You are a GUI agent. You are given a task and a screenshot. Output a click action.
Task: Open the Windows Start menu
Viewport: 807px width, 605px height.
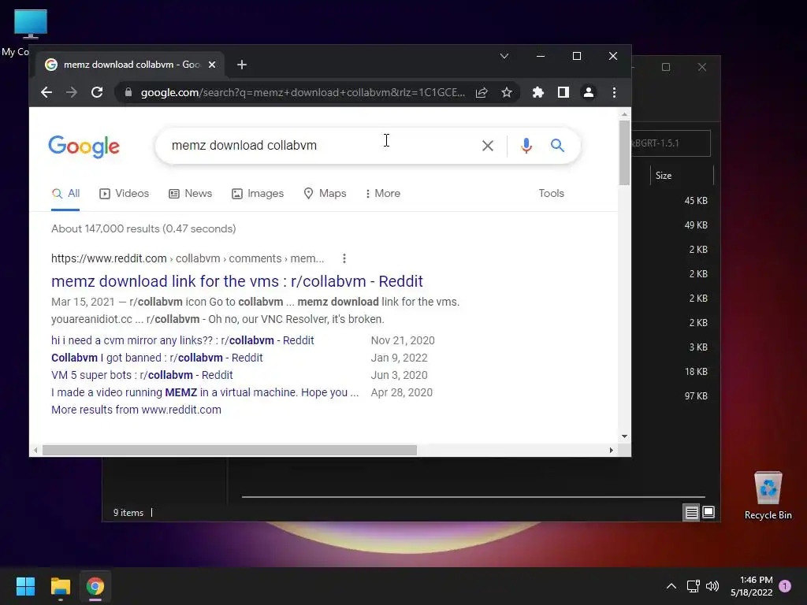point(25,586)
